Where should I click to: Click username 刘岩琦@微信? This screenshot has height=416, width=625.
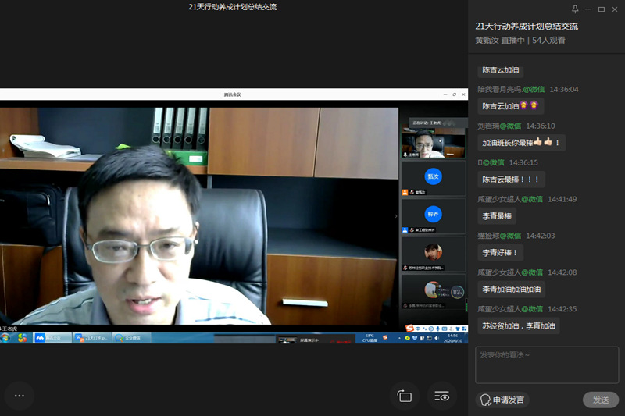tap(499, 126)
